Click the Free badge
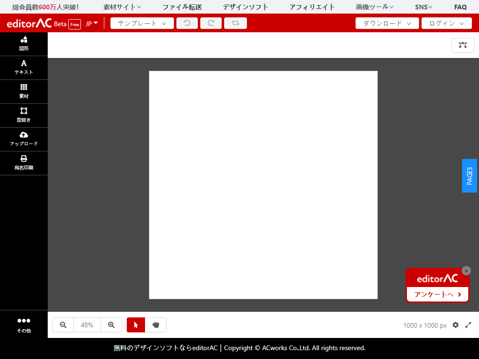The width and height of the screenshot is (479, 359). (74, 24)
